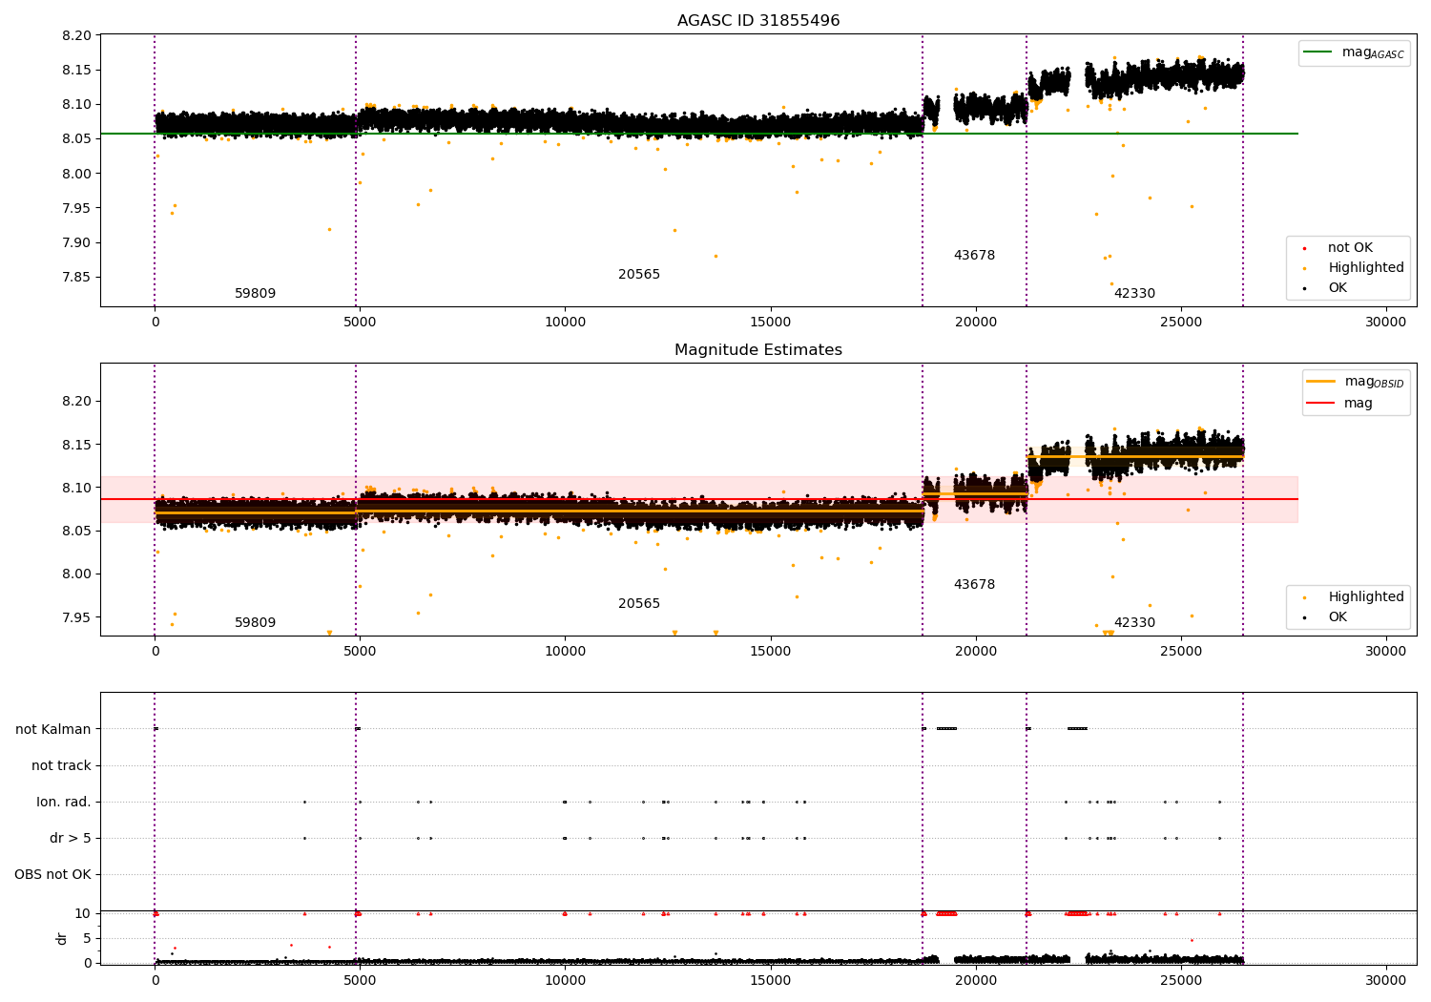Image resolution: width=1431 pixels, height=1002 pixels.
Task: Click x-tick 20000 under the bottom plot
Action: pyautogui.click(x=976, y=981)
